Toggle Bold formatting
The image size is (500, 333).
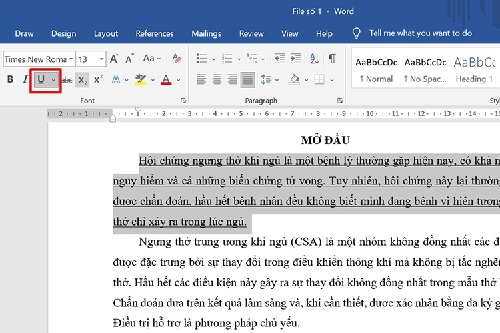[10, 79]
